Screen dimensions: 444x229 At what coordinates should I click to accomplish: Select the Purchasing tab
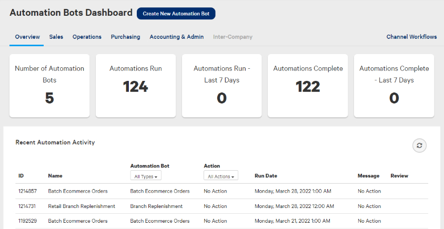[x=125, y=37]
